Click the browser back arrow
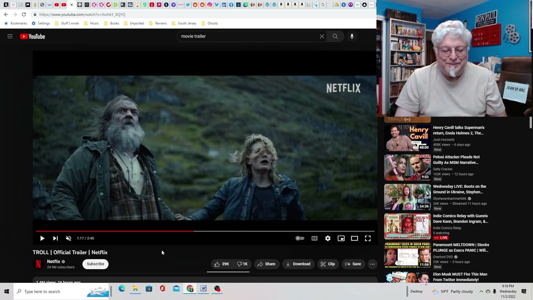 6,15
